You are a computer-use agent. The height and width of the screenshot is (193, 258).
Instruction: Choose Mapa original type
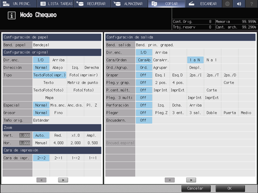coord(49,97)
